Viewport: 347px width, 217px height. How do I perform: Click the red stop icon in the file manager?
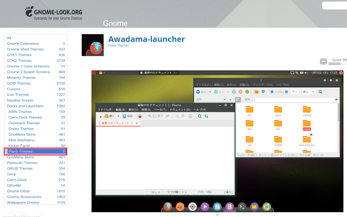[x=241, y=92]
